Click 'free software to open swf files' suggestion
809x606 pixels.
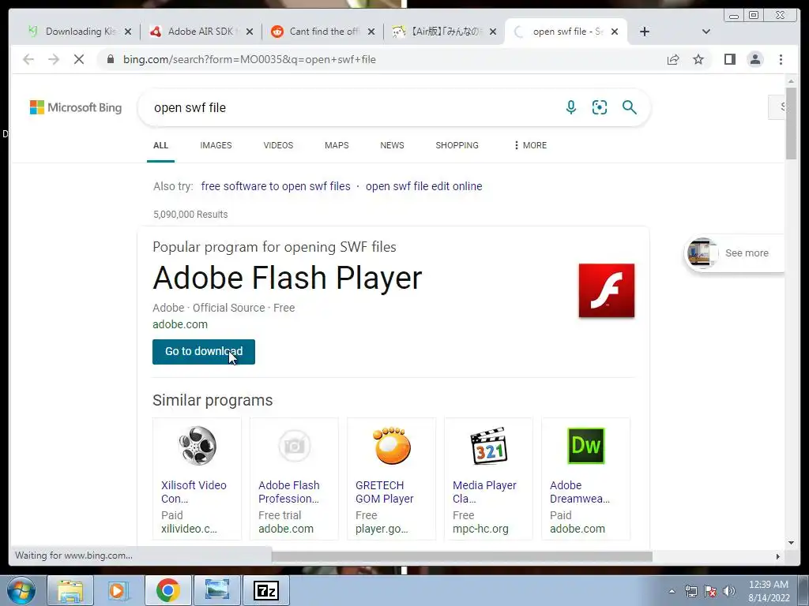(x=276, y=186)
